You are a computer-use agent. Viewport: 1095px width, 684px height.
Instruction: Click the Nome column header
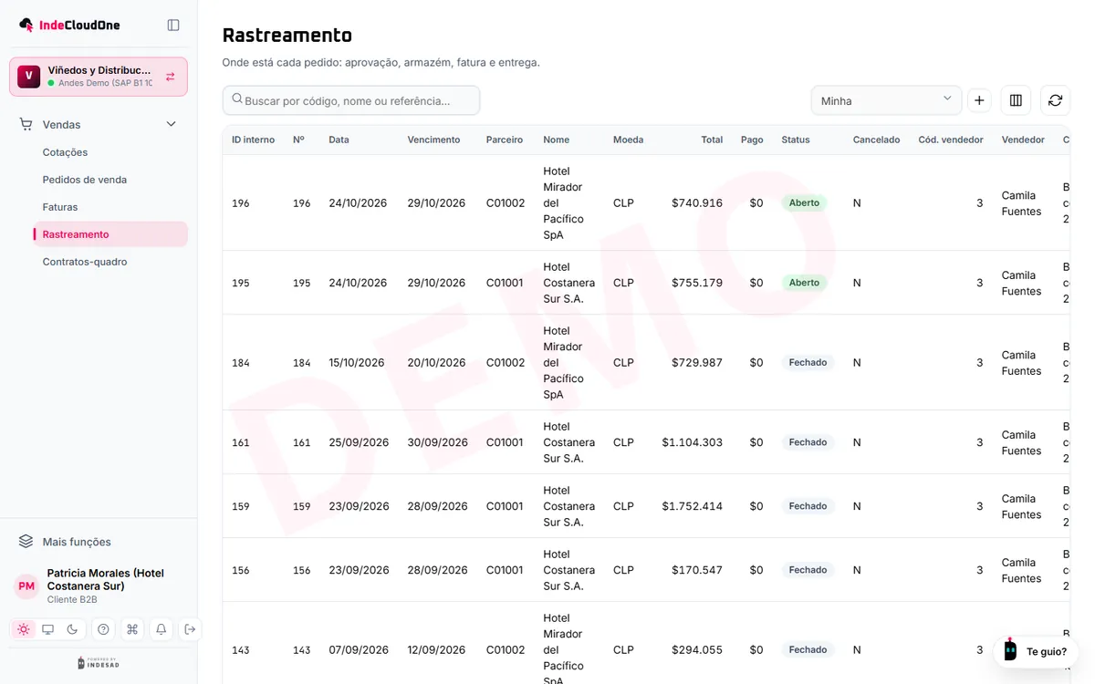tap(556, 140)
